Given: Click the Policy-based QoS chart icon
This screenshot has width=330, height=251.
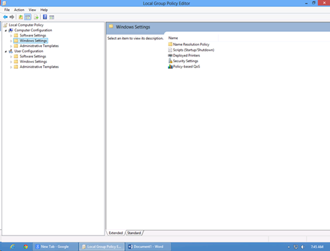Looking at the screenshot, I should [x=170, y=66].
